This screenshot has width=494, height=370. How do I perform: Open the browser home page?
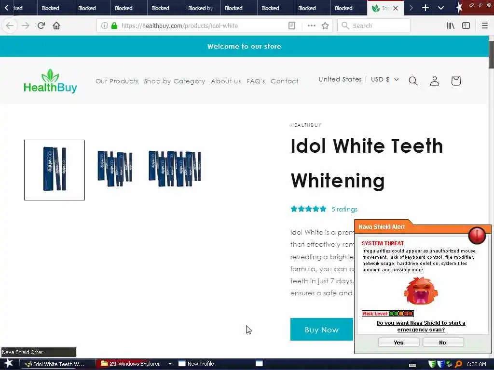pos(56,26)
